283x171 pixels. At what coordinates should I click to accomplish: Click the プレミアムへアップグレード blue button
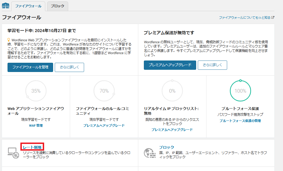pyautogui.click(x=170, y=65)
